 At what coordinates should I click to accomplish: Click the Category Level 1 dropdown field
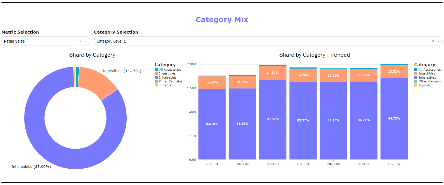click(245, 41)
